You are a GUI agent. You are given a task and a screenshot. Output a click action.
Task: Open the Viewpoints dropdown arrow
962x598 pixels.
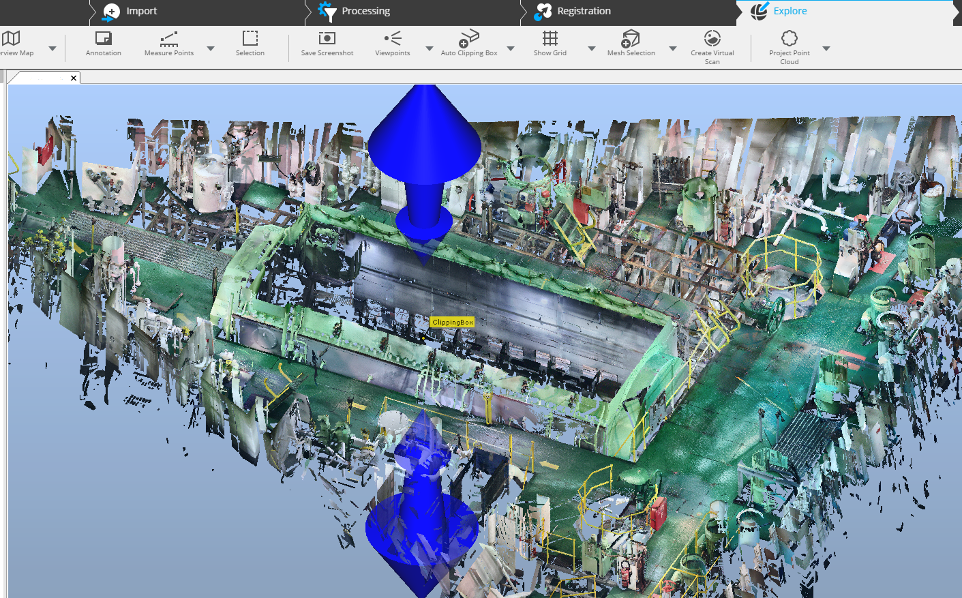coord(430,48)
